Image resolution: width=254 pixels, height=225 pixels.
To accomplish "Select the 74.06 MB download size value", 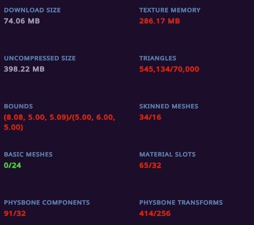I will (x=22, y=21).
